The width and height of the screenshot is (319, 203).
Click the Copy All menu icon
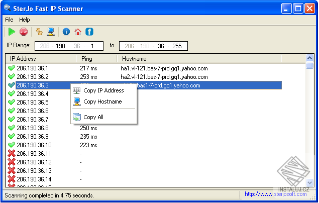pyautogui.click(x=77, y=117)
